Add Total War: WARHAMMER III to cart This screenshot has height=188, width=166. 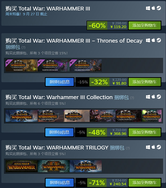(x=145, y=25)
